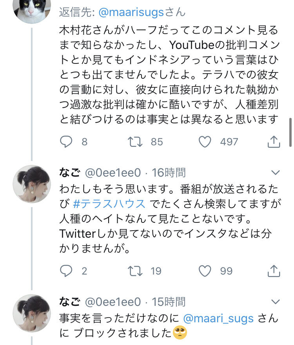The width and height of the screenshot is (294, 345).
Task: Open replies on the tweet with 8 comments
Action: (x=66, y=141)
